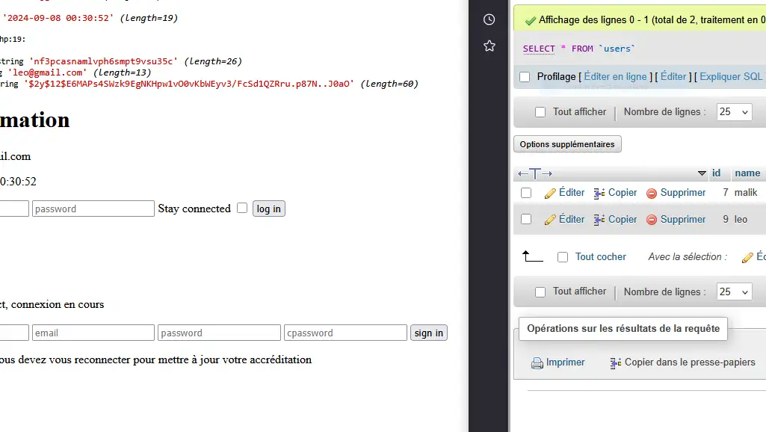Expand the column display options triangle

(x=702, y=173)
